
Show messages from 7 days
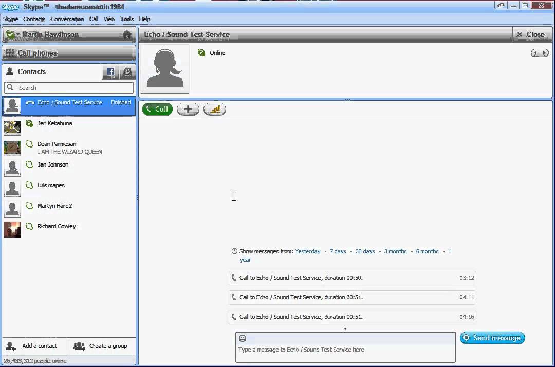click(x=338, y=252)
